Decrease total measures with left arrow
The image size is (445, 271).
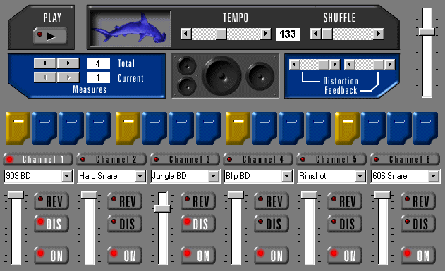pos(45,63)
